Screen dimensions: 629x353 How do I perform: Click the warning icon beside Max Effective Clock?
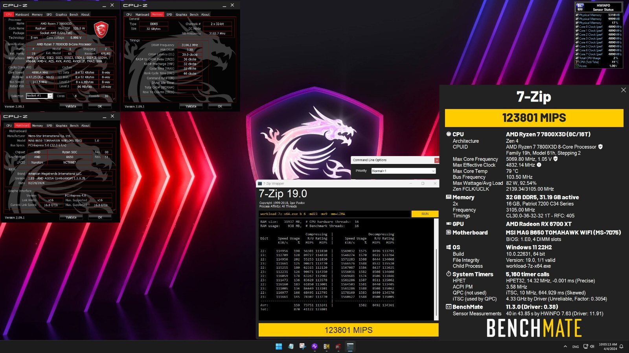539,165
